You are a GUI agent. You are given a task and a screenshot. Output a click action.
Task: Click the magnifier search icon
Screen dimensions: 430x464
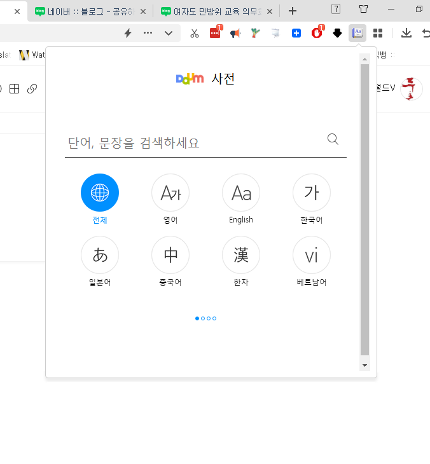click(333, 139)
